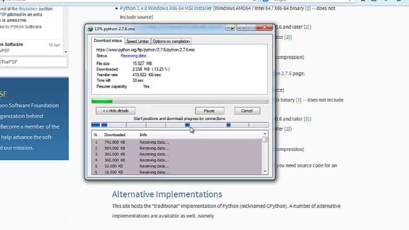This screenshot has height=230, width=409.
Task: Click the Resume capability value Yes
Action: 146,86
